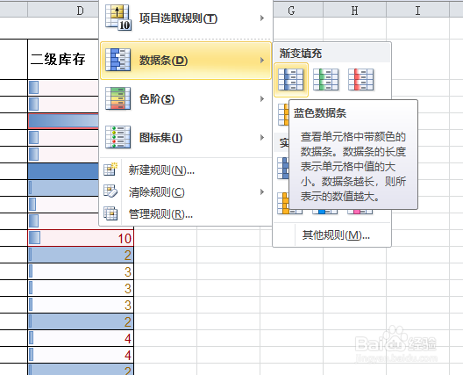Click the 项目选取规则 top-10 icon

(x=118, y=18)
